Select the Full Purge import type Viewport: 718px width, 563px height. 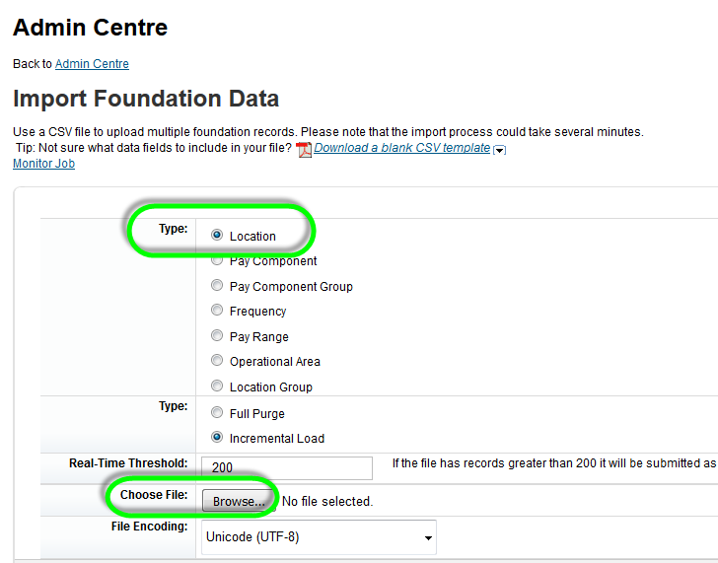(x=217, y=412)
